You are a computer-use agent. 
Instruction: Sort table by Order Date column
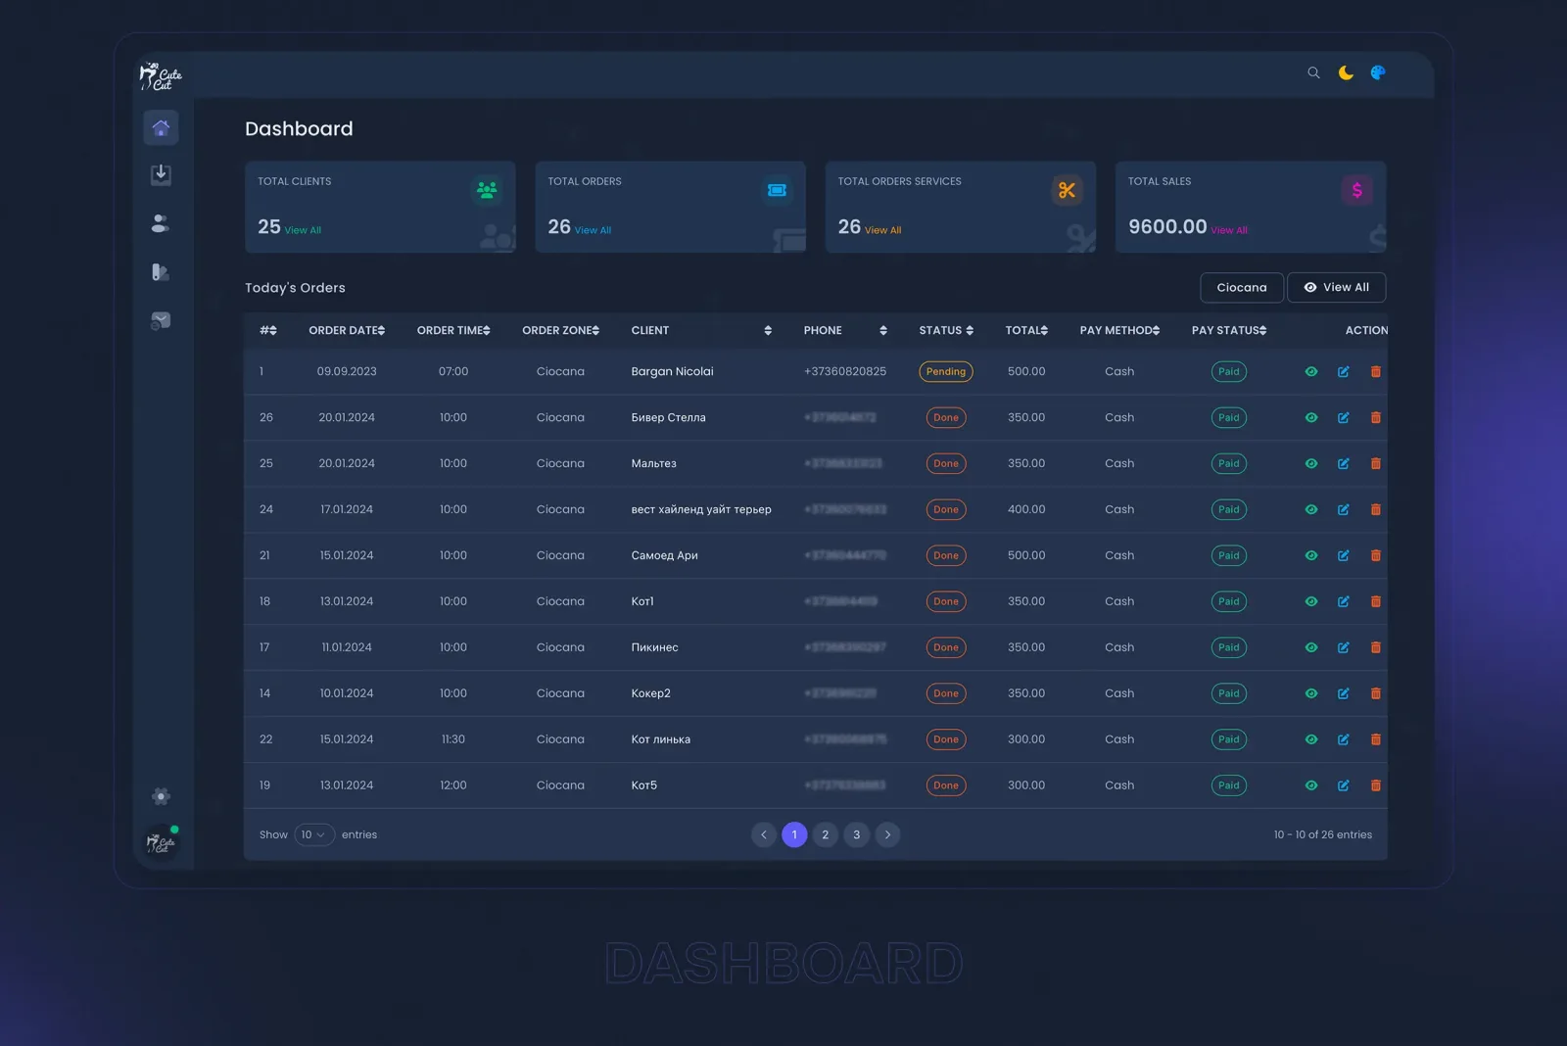point(347,331)
